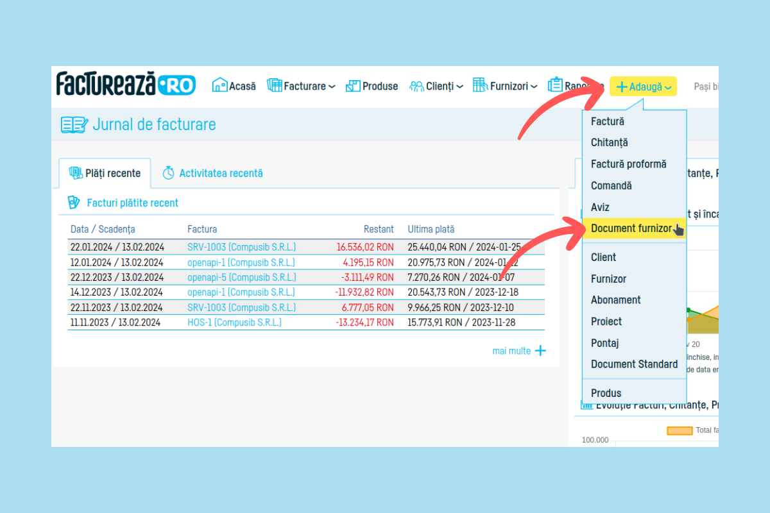The width and height of the screenshot is (770, 513).
Task: Click the Rapoarte clipboard icon
Action: (x=555, y=85)
